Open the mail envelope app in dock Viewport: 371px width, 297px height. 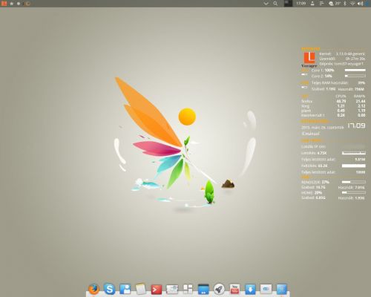pos(172,289)
